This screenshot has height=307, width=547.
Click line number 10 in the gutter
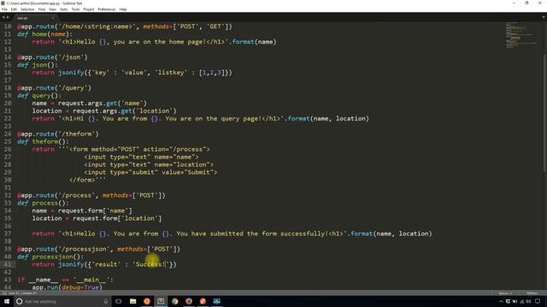[8, 26]
